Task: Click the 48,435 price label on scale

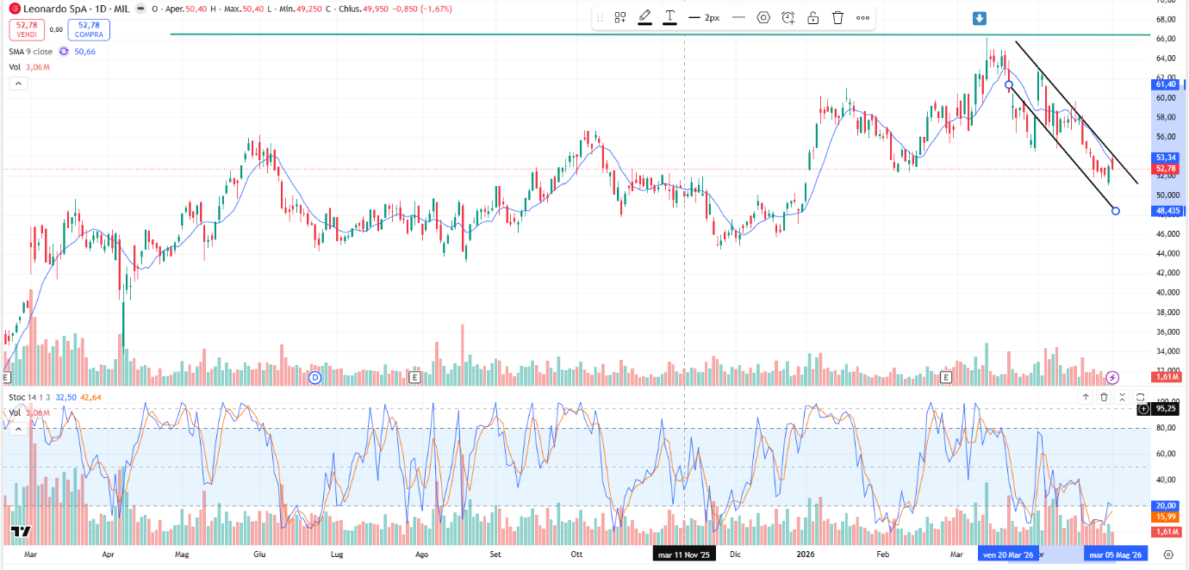Action: (1167, 211)
